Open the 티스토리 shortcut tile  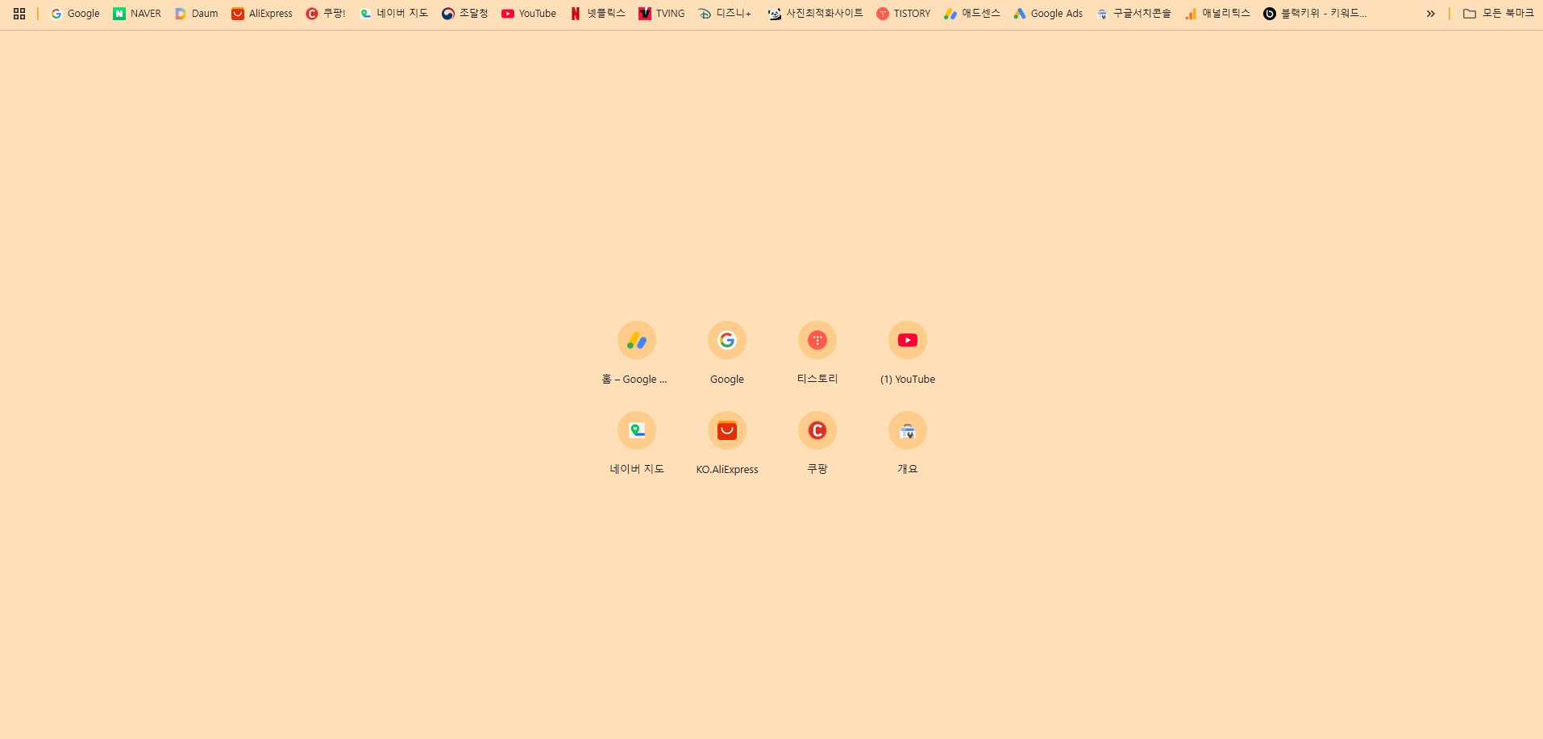[x=817, y=354]
